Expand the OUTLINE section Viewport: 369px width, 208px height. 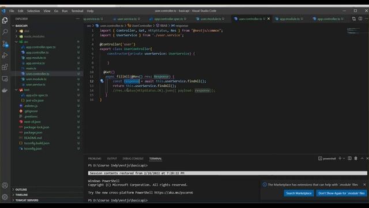pos(21,190)
